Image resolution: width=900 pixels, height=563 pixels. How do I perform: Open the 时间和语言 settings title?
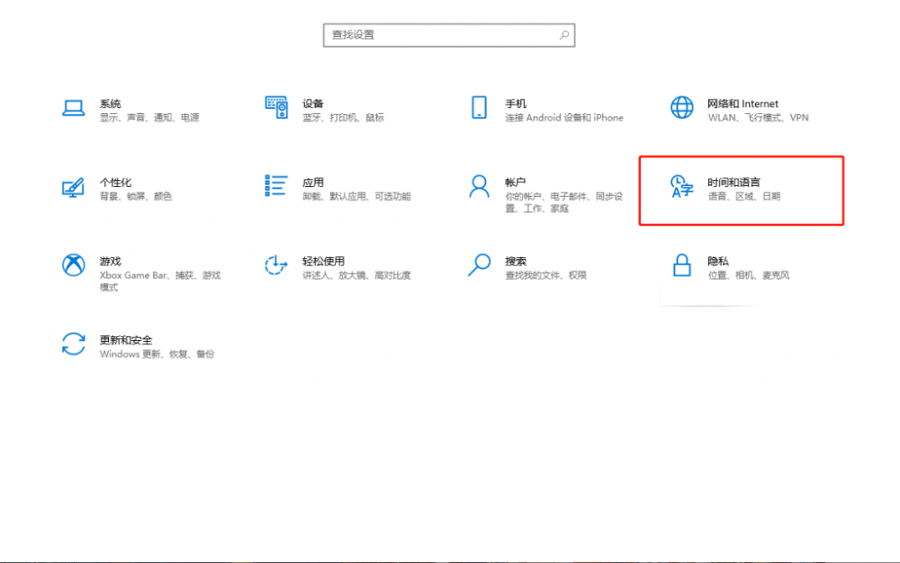(x=733, y=183)
